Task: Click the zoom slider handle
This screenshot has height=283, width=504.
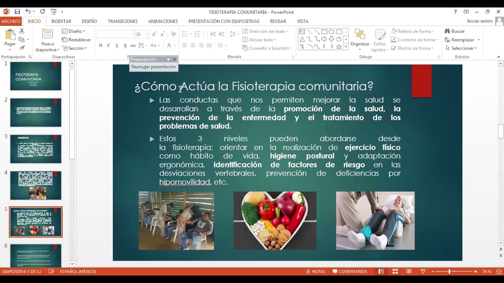Action: point(449,272)
